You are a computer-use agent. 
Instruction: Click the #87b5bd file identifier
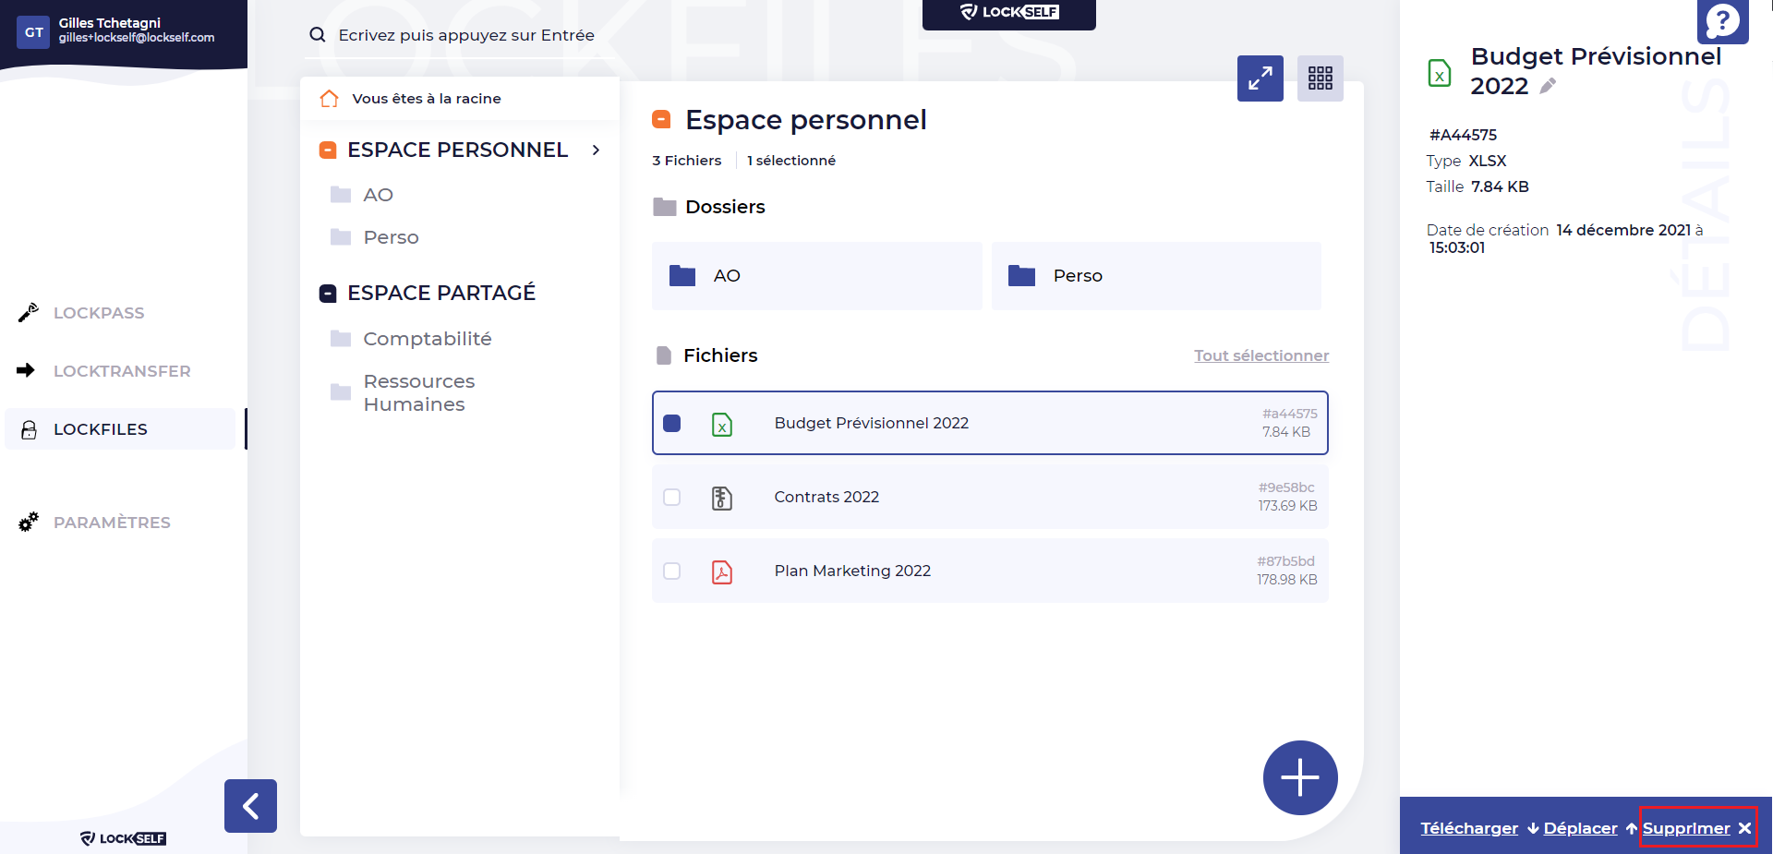click(1285, 561)
